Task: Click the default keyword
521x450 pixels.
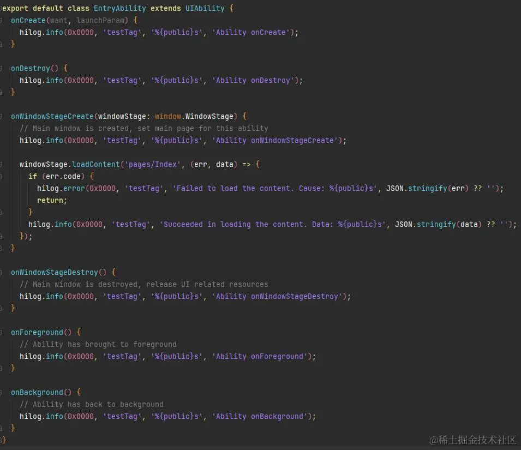Action: coord(48,8)
